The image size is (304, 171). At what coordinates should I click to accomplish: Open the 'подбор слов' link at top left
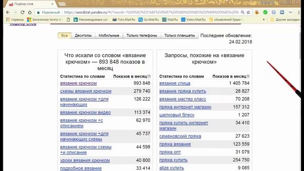point(23,24)
